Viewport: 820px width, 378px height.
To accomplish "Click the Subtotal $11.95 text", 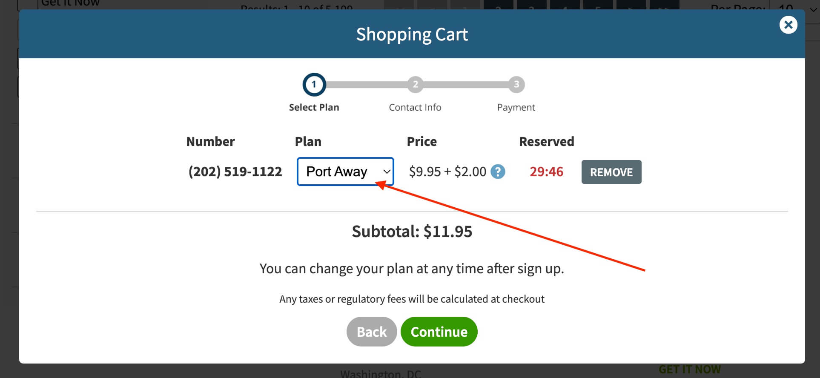I will [x=412, y=232].
